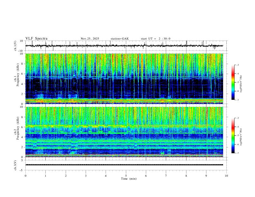Click the time axis tick label "1"
This screenshot has height=197, width=255.
[45, 176]
